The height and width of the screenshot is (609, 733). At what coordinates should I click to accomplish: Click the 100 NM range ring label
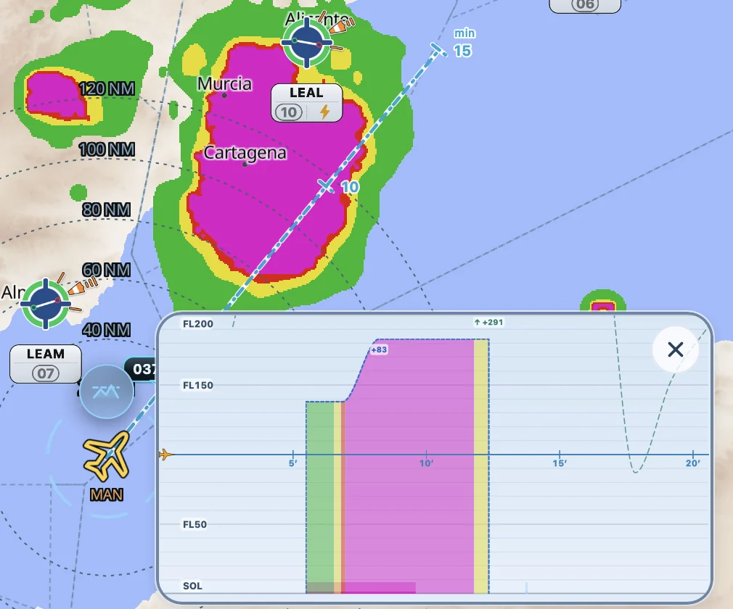(107, 149)
